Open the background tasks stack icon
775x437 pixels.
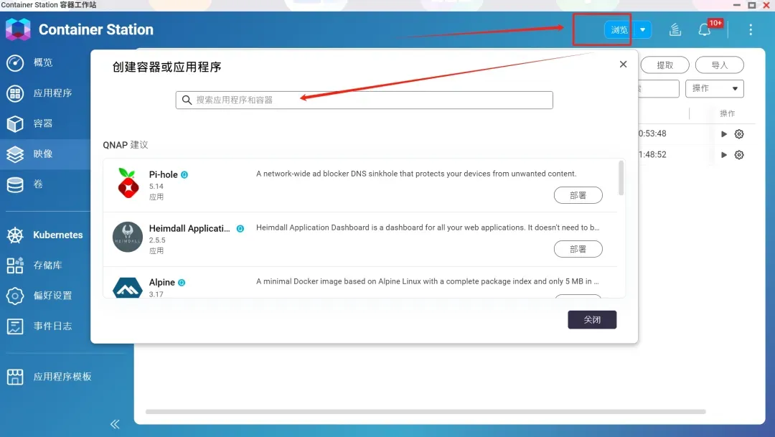(675, 29)
